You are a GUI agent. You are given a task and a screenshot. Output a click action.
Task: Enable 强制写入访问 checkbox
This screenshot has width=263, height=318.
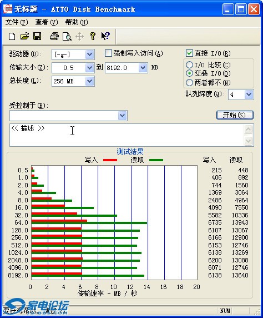[108, 53]
